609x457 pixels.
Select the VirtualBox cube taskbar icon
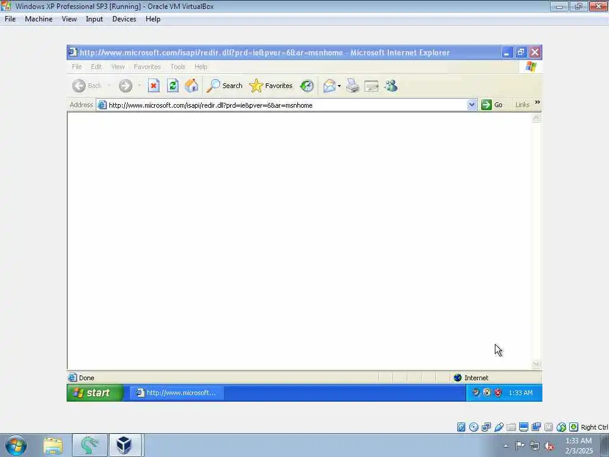[125, 445]
